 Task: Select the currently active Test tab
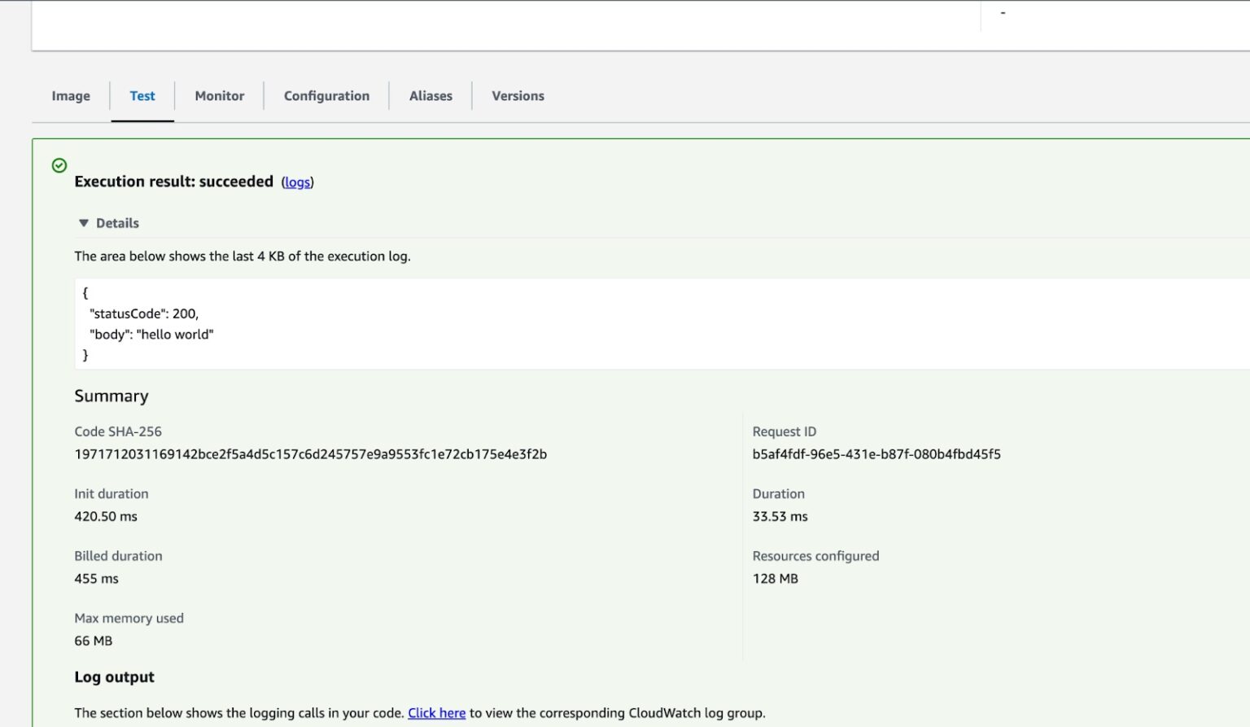pos(142,95)
